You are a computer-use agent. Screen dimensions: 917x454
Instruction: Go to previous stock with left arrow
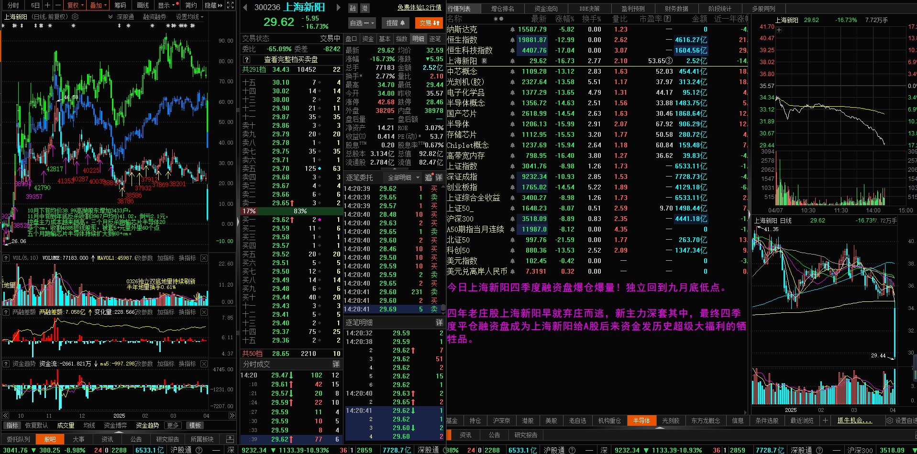(245, 7)
